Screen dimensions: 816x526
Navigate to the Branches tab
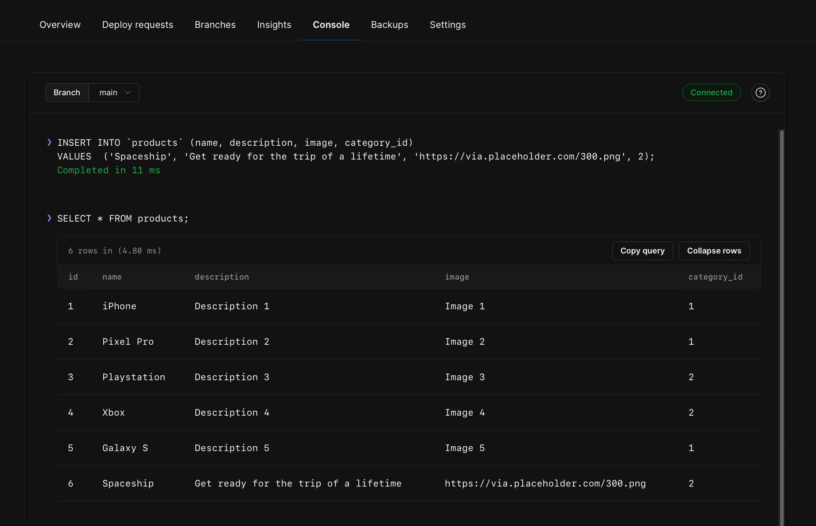215,24
